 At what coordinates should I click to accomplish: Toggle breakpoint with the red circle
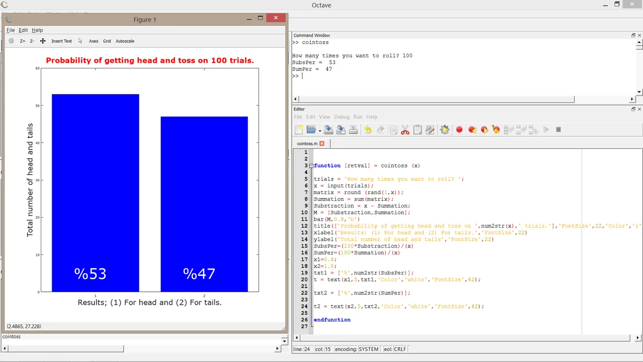coord(459,130)
